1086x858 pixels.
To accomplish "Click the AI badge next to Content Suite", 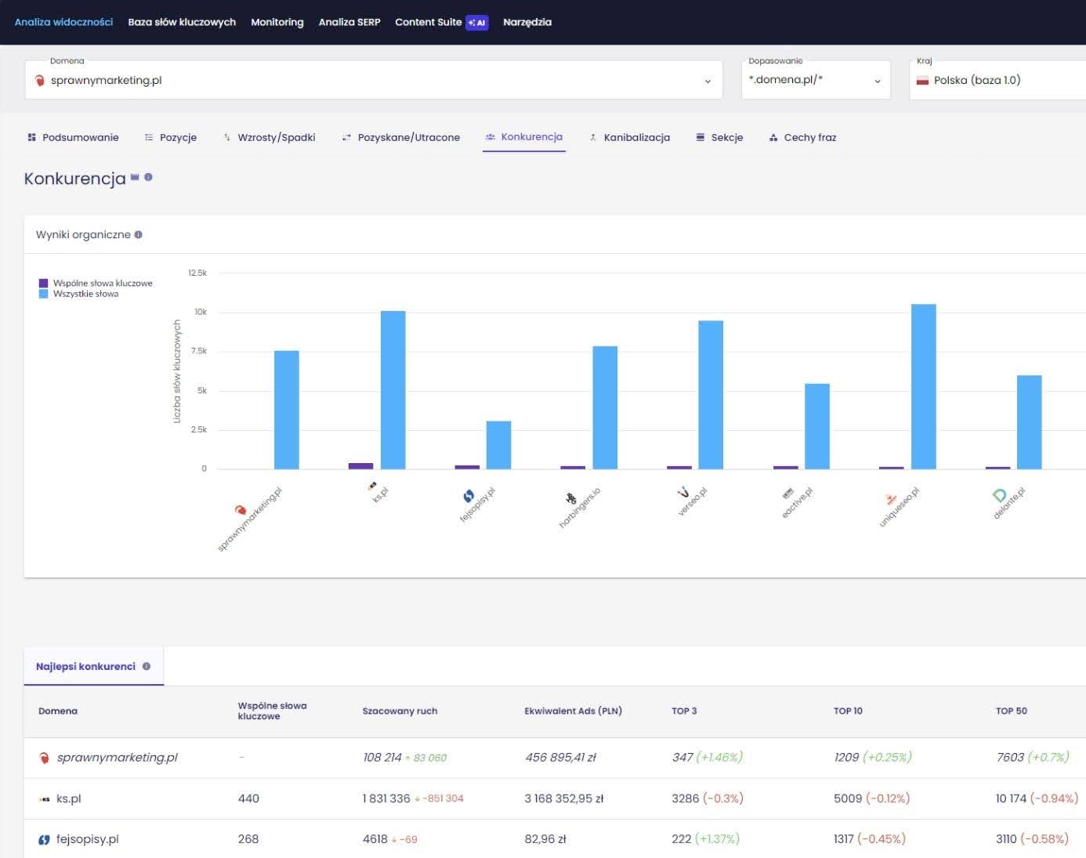I will click(476, 23).
